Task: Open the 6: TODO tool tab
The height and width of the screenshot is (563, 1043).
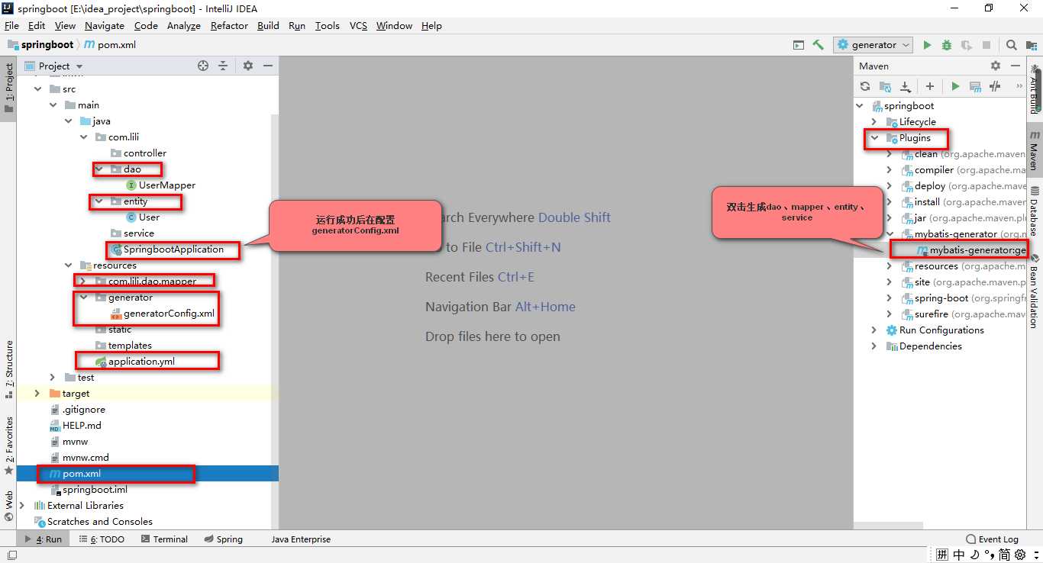Action: (x=101, y=539)
